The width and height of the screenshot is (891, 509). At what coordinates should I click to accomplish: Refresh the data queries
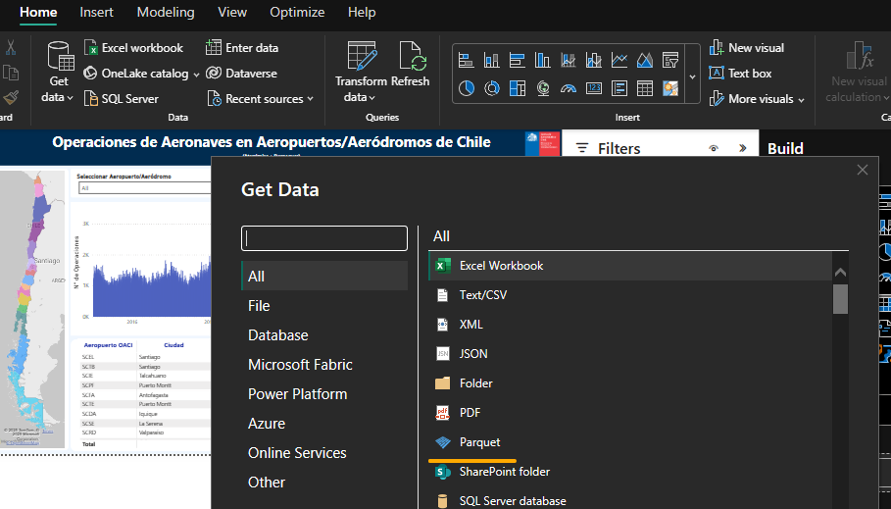pos(411,65)
